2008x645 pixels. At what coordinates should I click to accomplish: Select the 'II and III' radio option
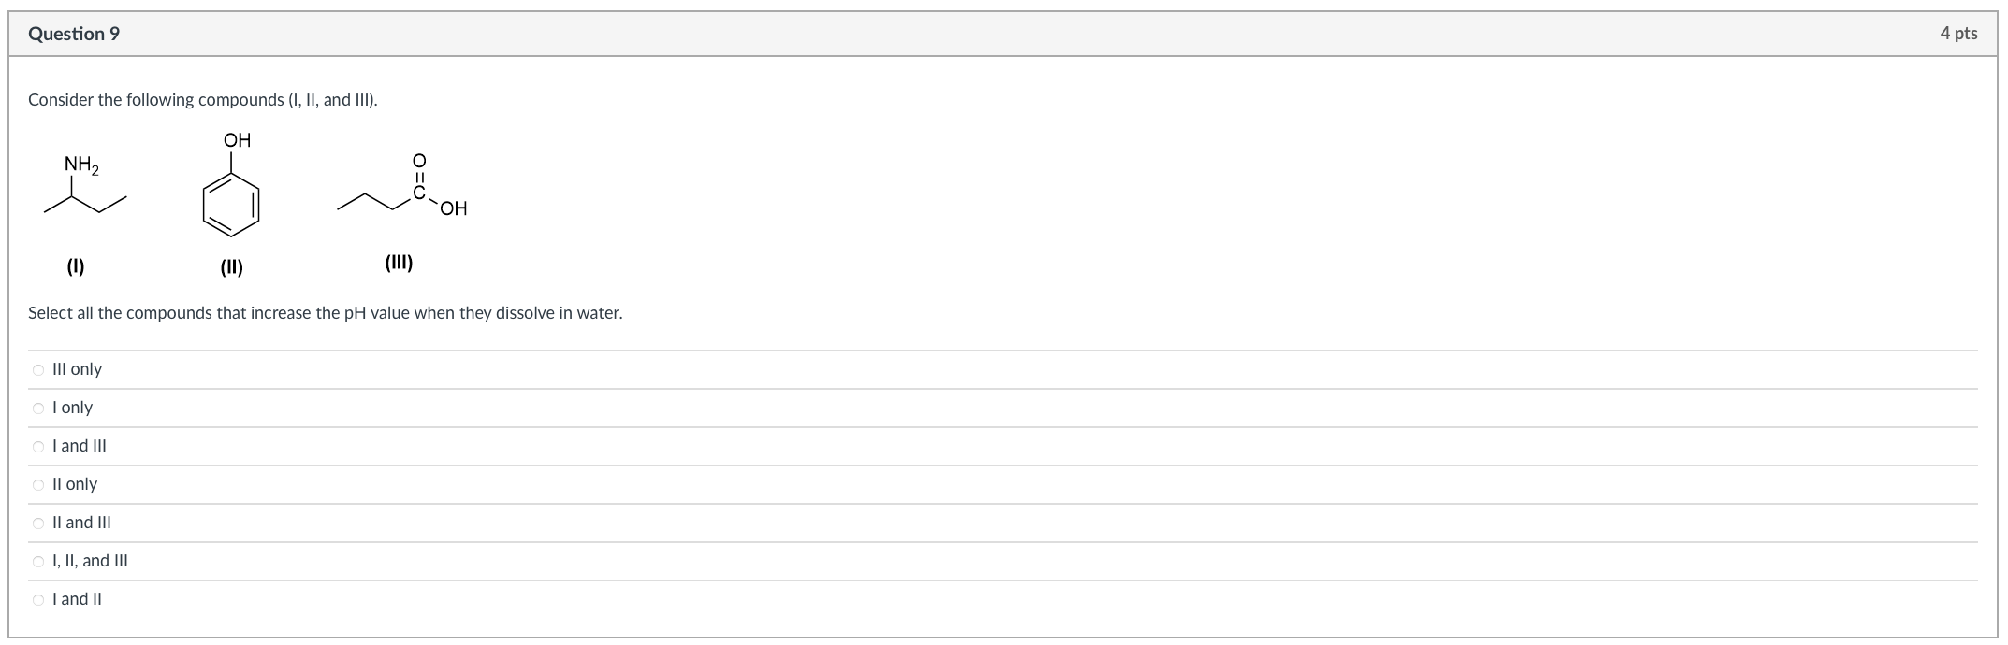38,523
